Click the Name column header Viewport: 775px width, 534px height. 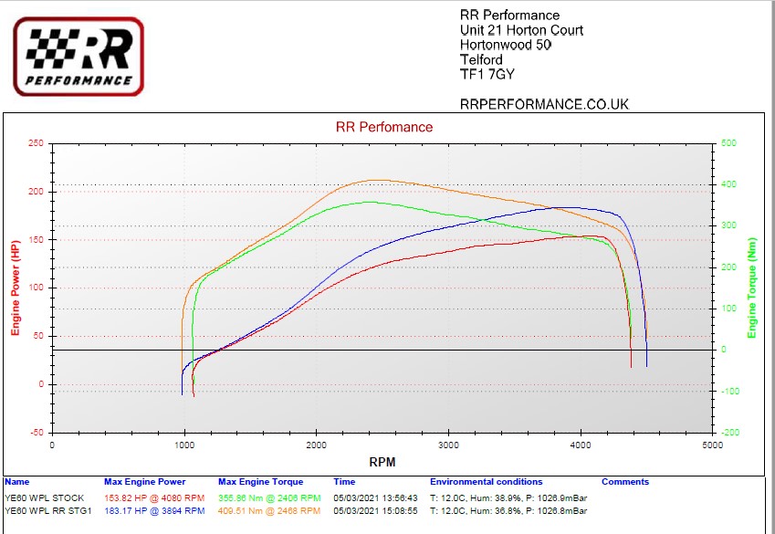click(16, 482)
